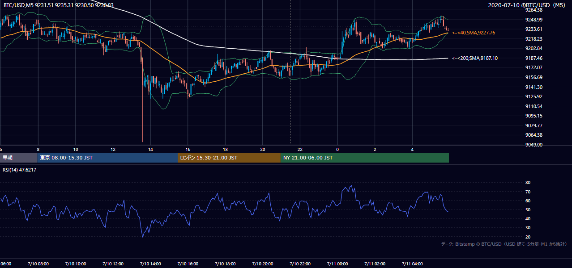Click the 9095.15 price axis label

coord(534,116)
